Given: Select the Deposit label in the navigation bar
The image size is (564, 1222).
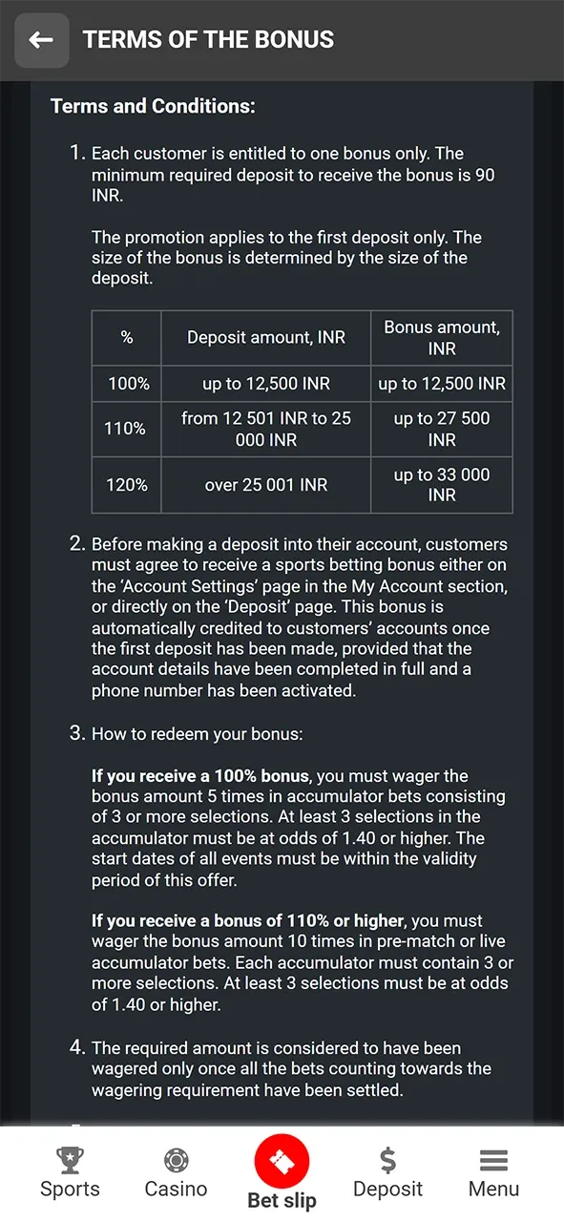Looking at the screenshot, I should tap(387, 1190).
